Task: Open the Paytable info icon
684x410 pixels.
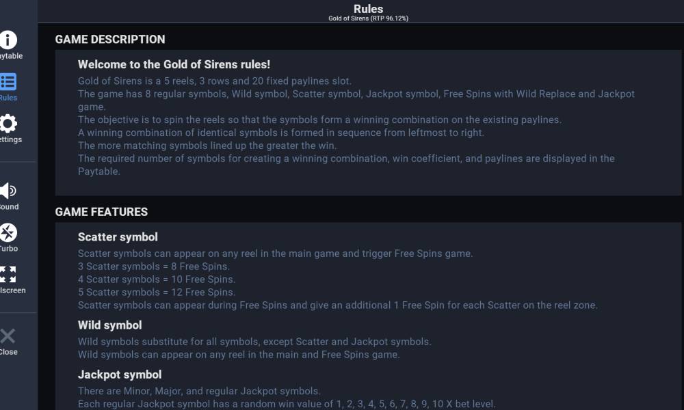Action: [x=8, y=40]
